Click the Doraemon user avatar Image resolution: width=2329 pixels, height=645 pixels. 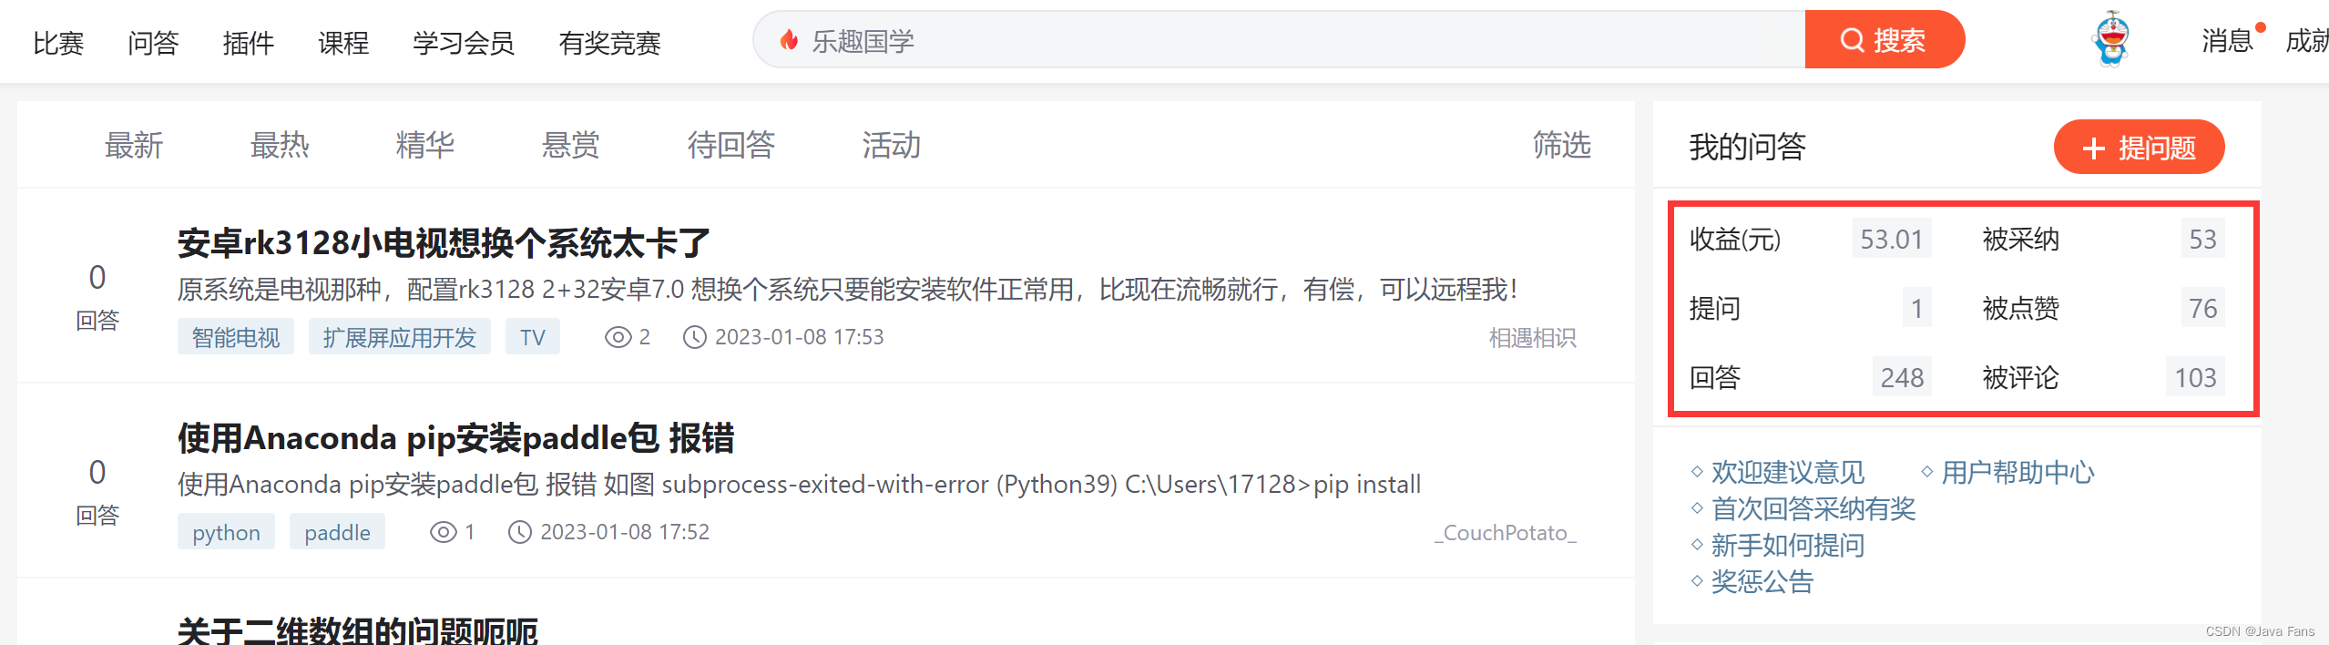pos(2112,39)
